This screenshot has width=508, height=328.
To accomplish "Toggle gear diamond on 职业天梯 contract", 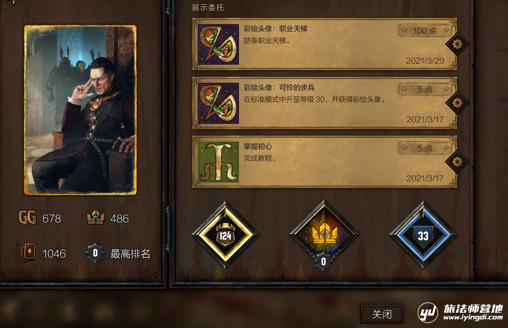I will pyautogui.click(x=457, y=44).
